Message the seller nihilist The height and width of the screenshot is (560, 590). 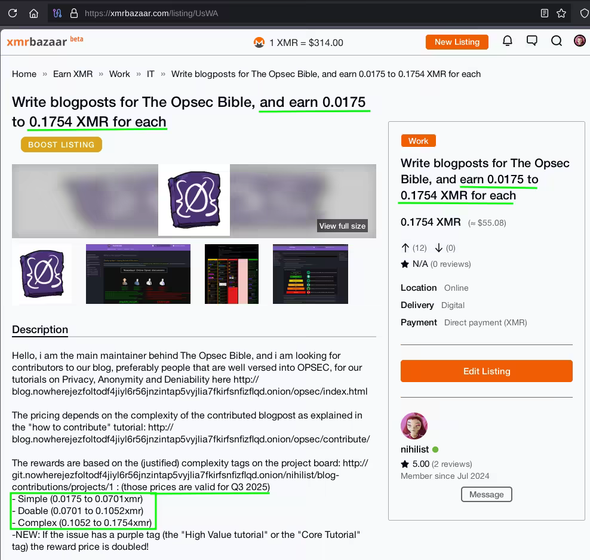486,494
